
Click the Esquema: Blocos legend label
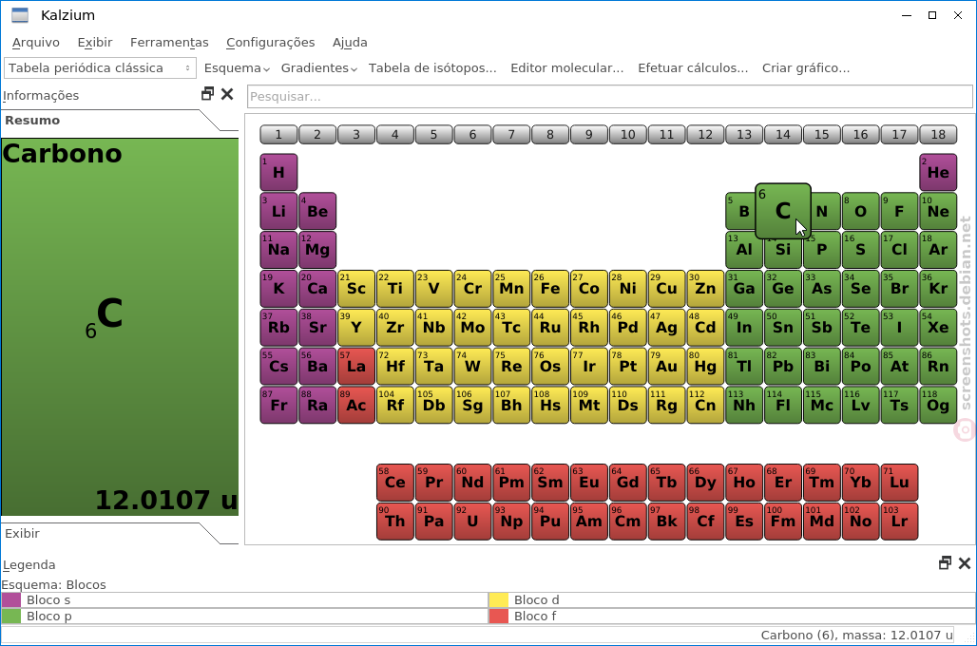(x=53, y=584)
